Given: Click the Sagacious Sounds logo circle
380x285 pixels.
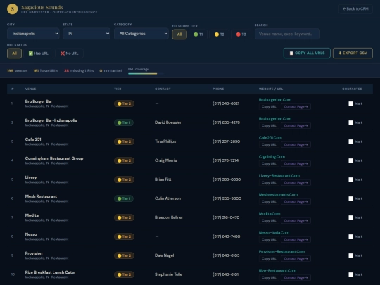Looking at the screenshot, I should pyautogui.click(x=13, y=9).
